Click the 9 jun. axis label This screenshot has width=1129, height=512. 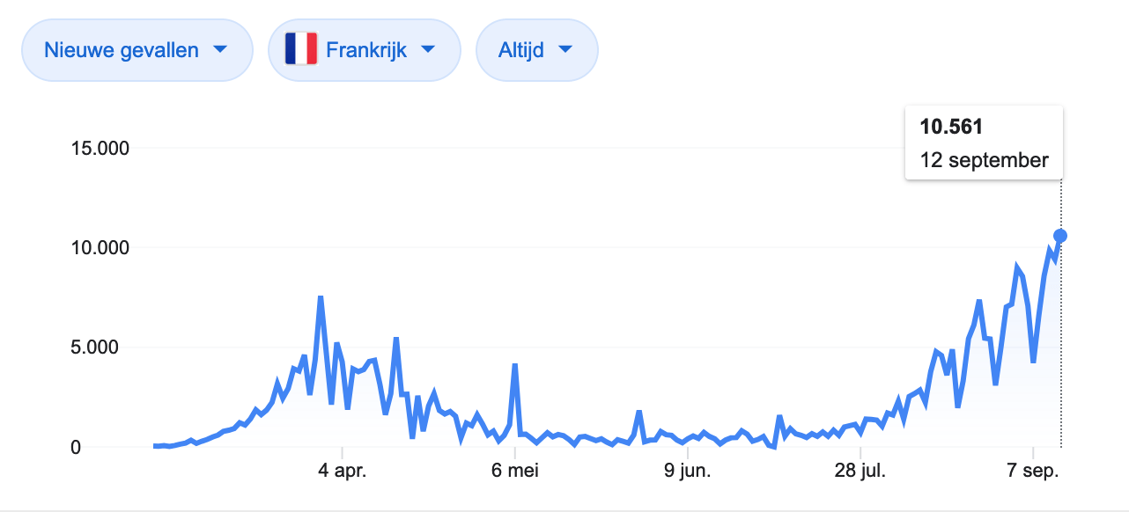pyautogui.click(x=687, y=471)
